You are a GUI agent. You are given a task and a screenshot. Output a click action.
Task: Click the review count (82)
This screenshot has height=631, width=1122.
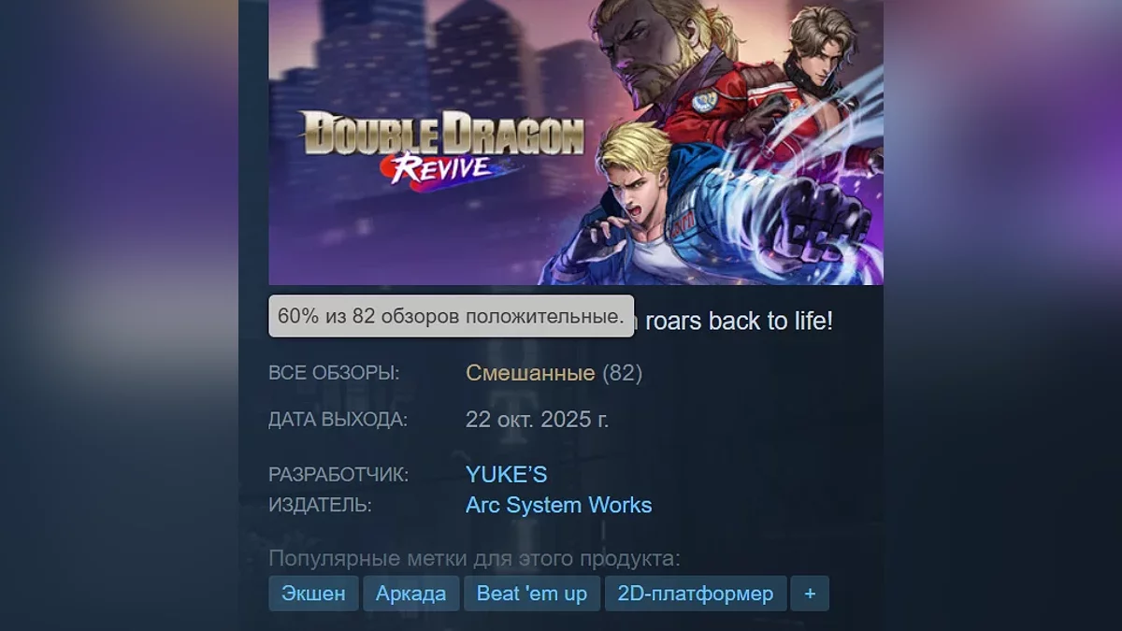622,373
